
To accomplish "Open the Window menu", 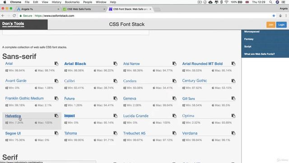I will [x=101, y=2].
